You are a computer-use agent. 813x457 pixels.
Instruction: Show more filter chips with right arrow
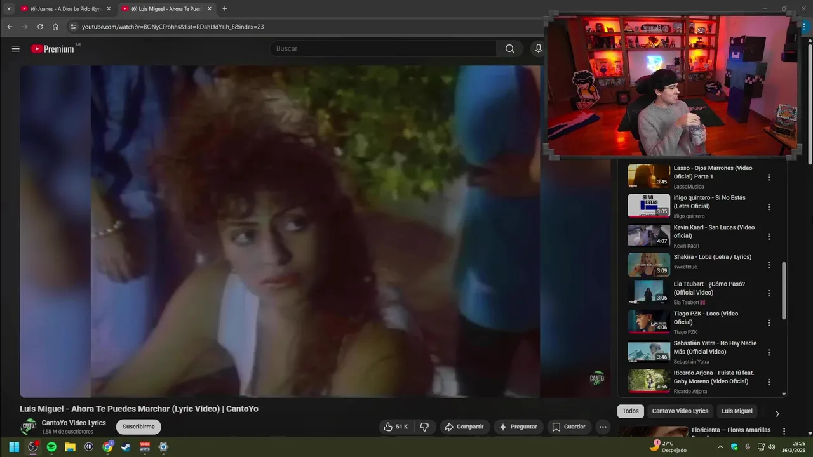click(x=777, y=414)
